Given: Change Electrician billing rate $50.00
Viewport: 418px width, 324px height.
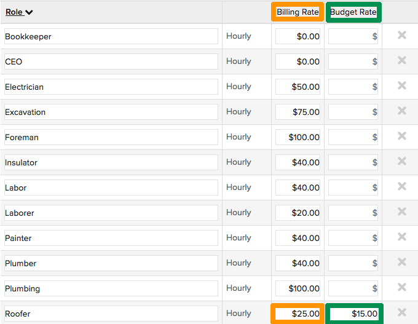Looking at the screenshot, I should [x=298, y=87].
